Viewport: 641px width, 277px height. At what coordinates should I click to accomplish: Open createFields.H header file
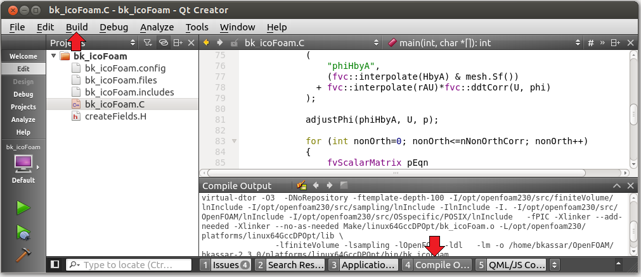(x=115, y=116)
